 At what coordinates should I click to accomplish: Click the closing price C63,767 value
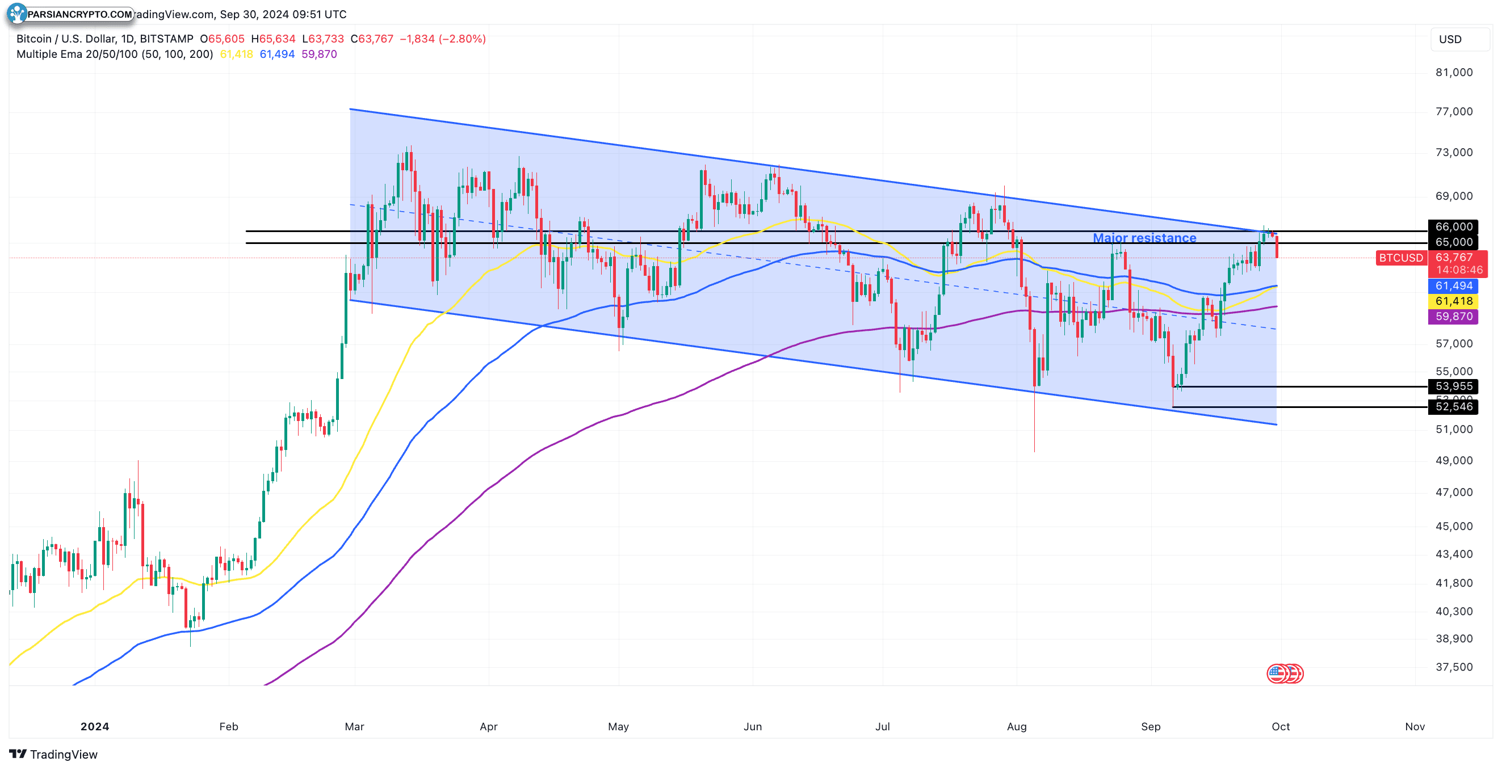[372, 39]
